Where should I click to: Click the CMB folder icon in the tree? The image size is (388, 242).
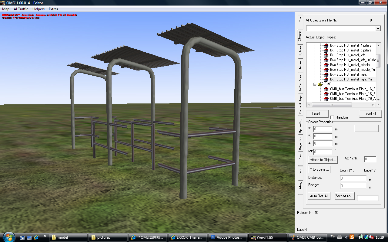(x=320, y=84)
